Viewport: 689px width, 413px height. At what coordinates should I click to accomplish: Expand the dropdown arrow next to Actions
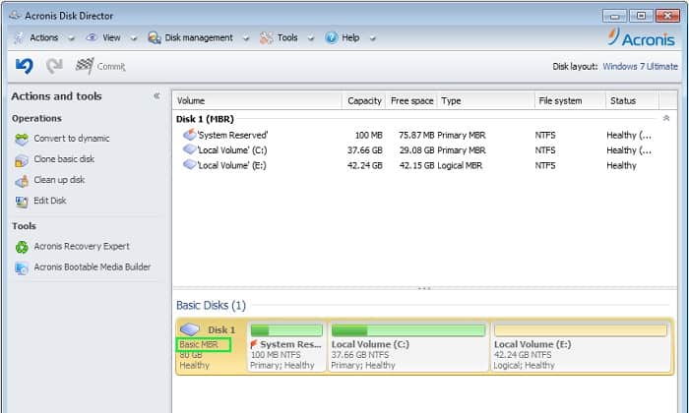tap(71, 38)
